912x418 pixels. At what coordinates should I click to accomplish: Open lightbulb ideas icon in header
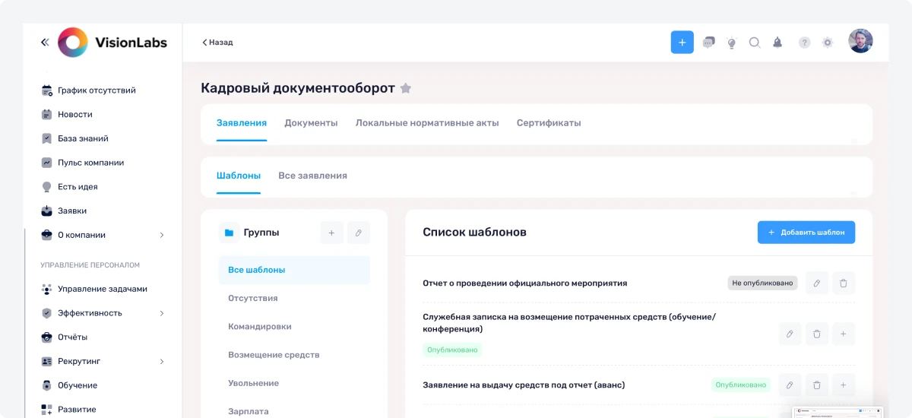pyautogui.click(x=732, y=43)
